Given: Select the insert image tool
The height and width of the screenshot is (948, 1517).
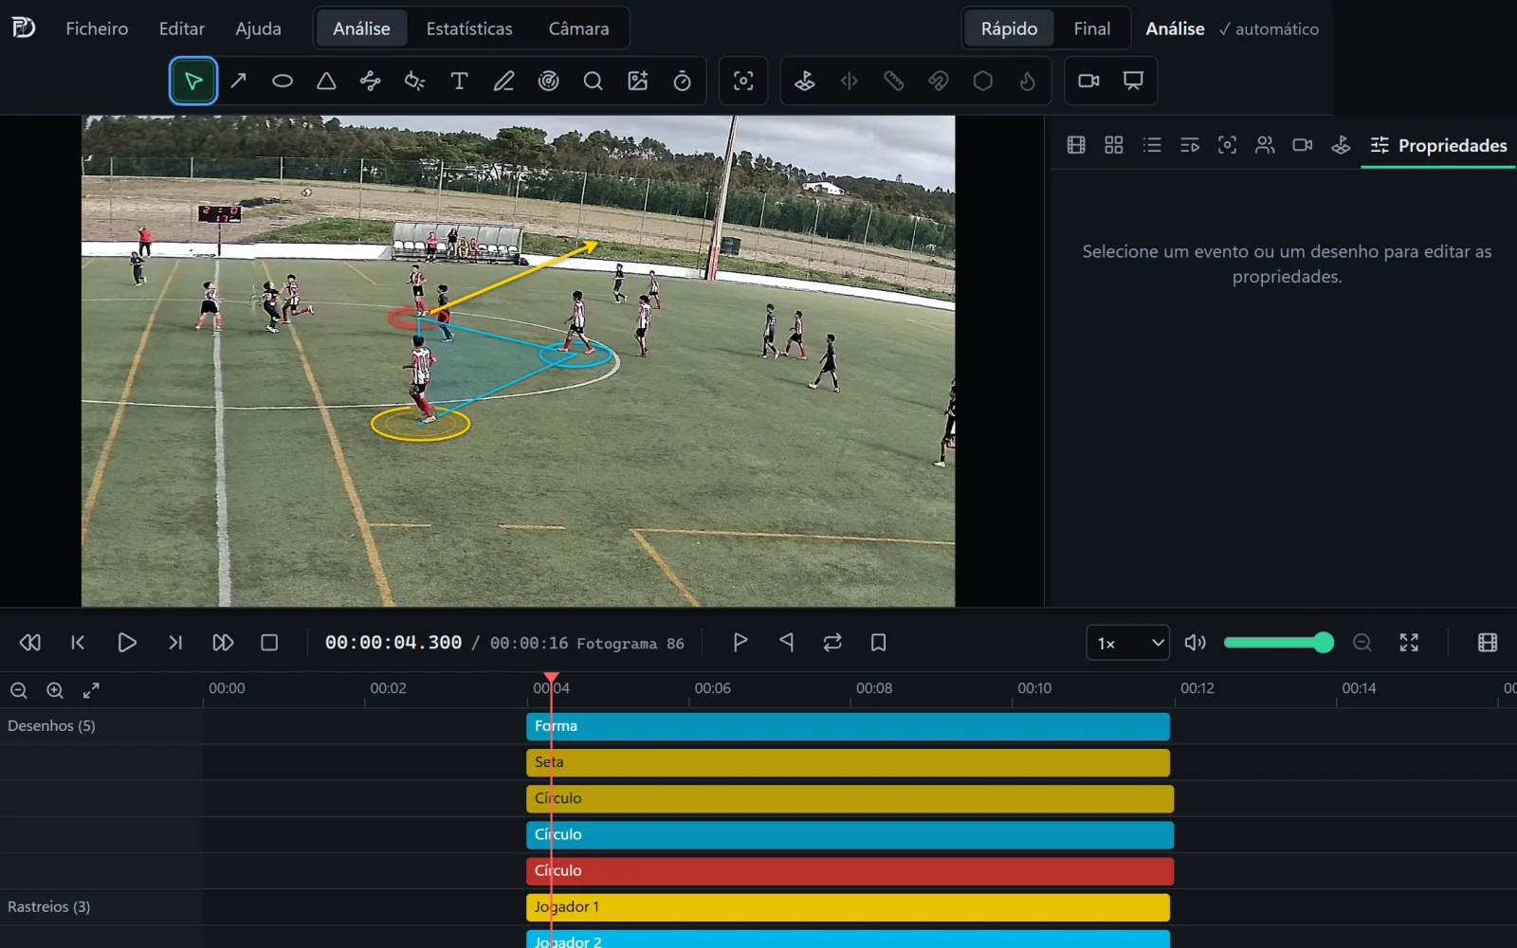Looking at the screenshot, I should (x=638, y=81).
